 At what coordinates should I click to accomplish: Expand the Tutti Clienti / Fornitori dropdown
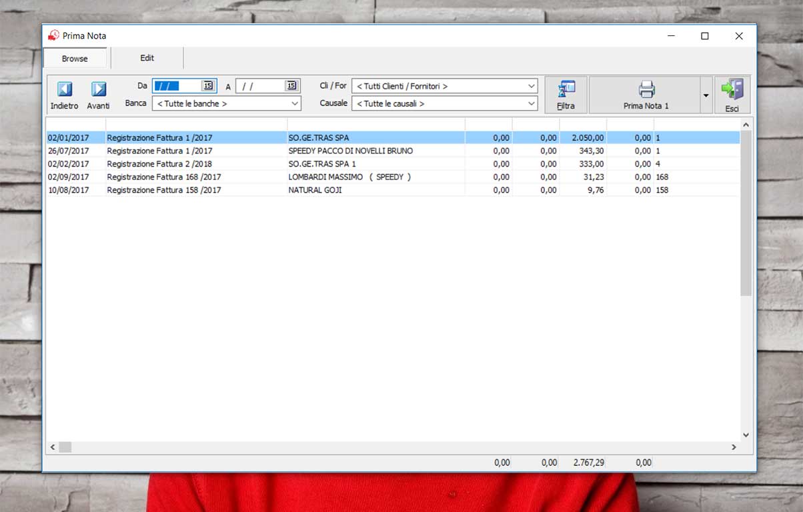531,86
